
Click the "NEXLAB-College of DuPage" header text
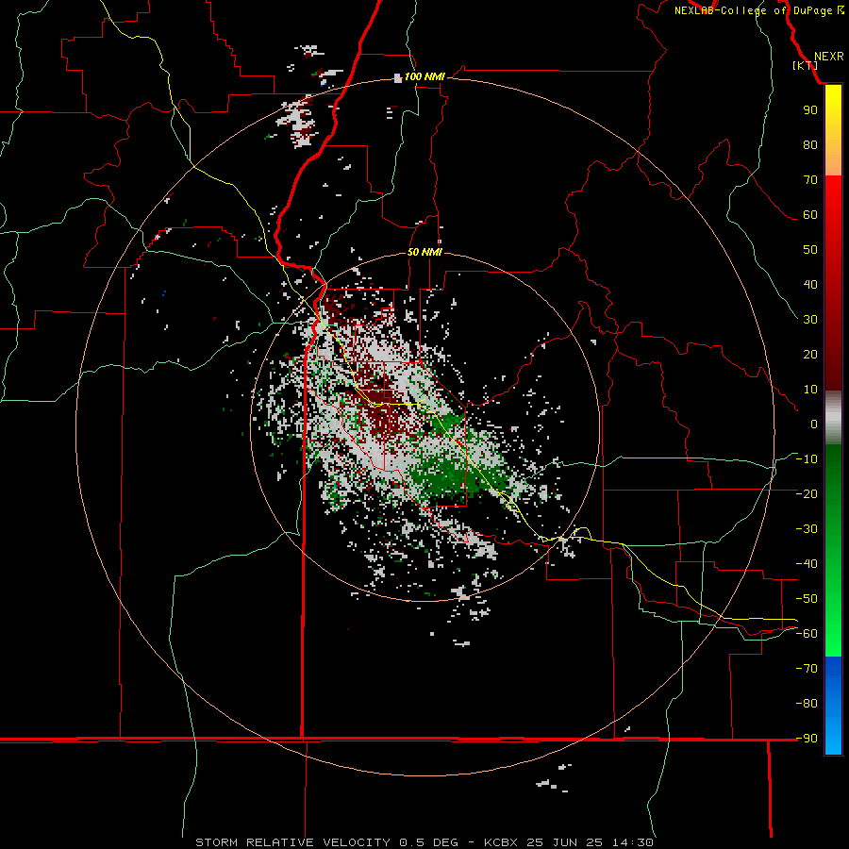coord(753,10)
